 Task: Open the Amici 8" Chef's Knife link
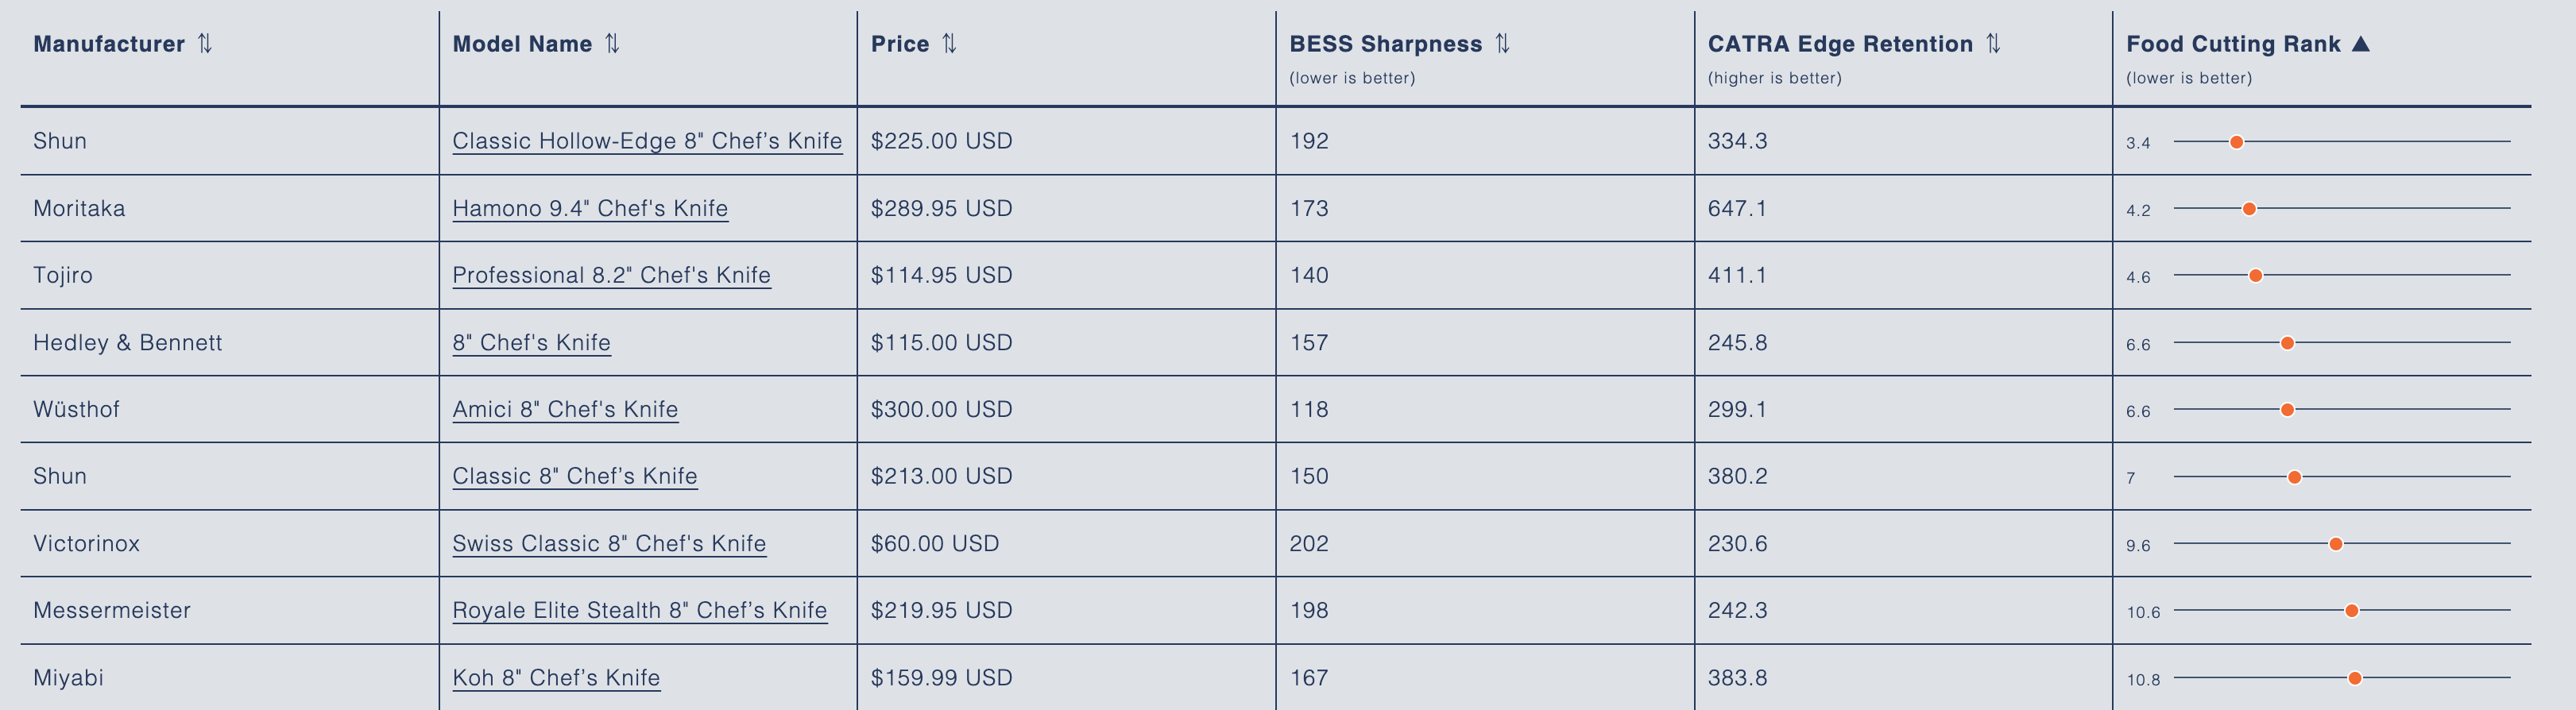pyautogui.click(x=565, y=409)
